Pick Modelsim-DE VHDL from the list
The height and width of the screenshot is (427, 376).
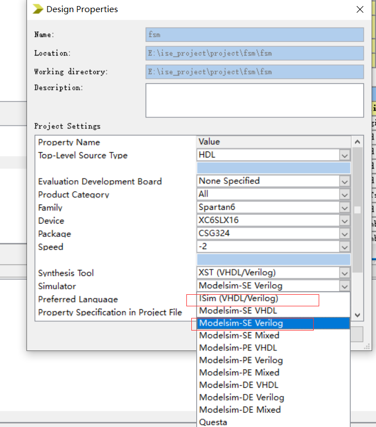click(x=273, y=385)
